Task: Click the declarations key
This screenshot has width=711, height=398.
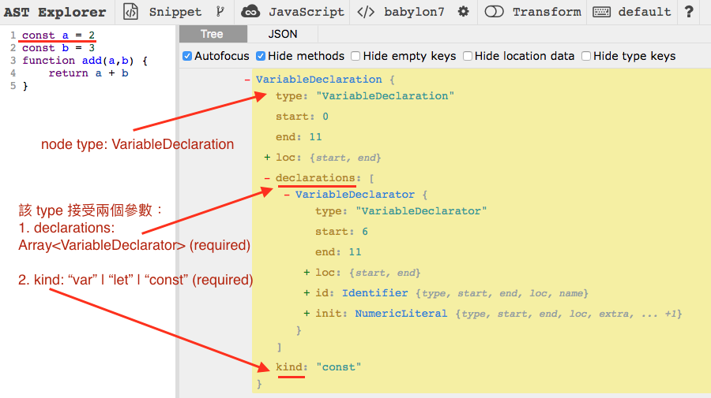Action: [315, 178]
